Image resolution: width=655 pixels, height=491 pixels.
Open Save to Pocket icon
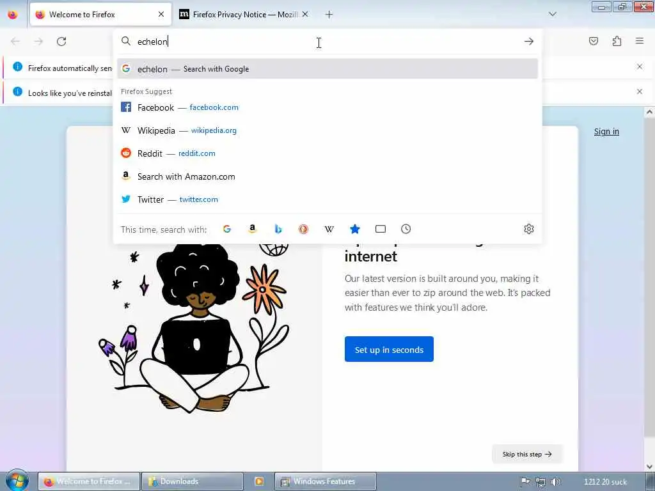[x=593, y=41]
